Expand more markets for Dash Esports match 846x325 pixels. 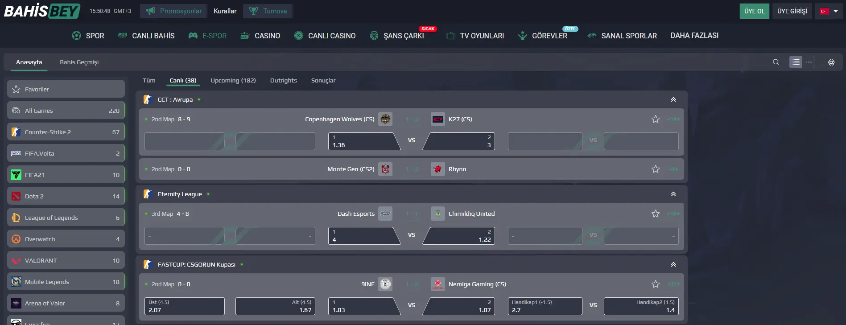[x=673, y=214]
